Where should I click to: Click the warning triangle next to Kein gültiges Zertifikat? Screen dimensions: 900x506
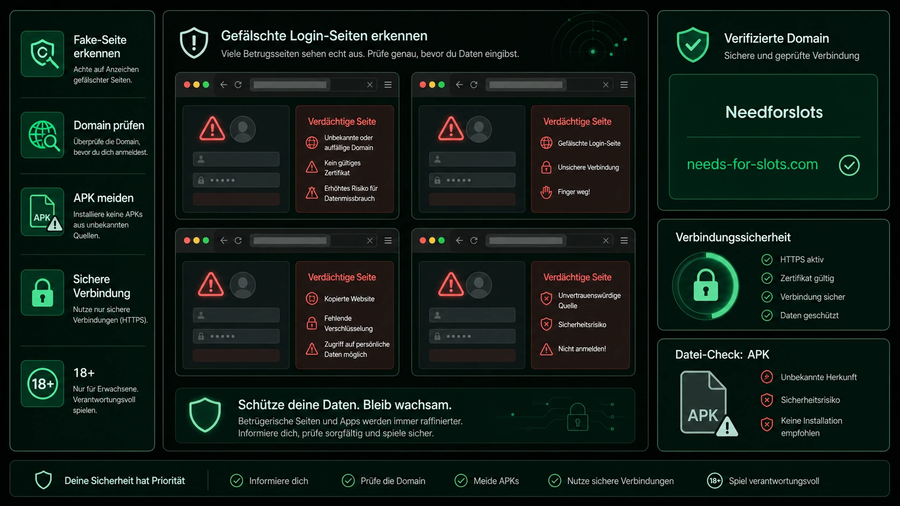coord(312,167)
